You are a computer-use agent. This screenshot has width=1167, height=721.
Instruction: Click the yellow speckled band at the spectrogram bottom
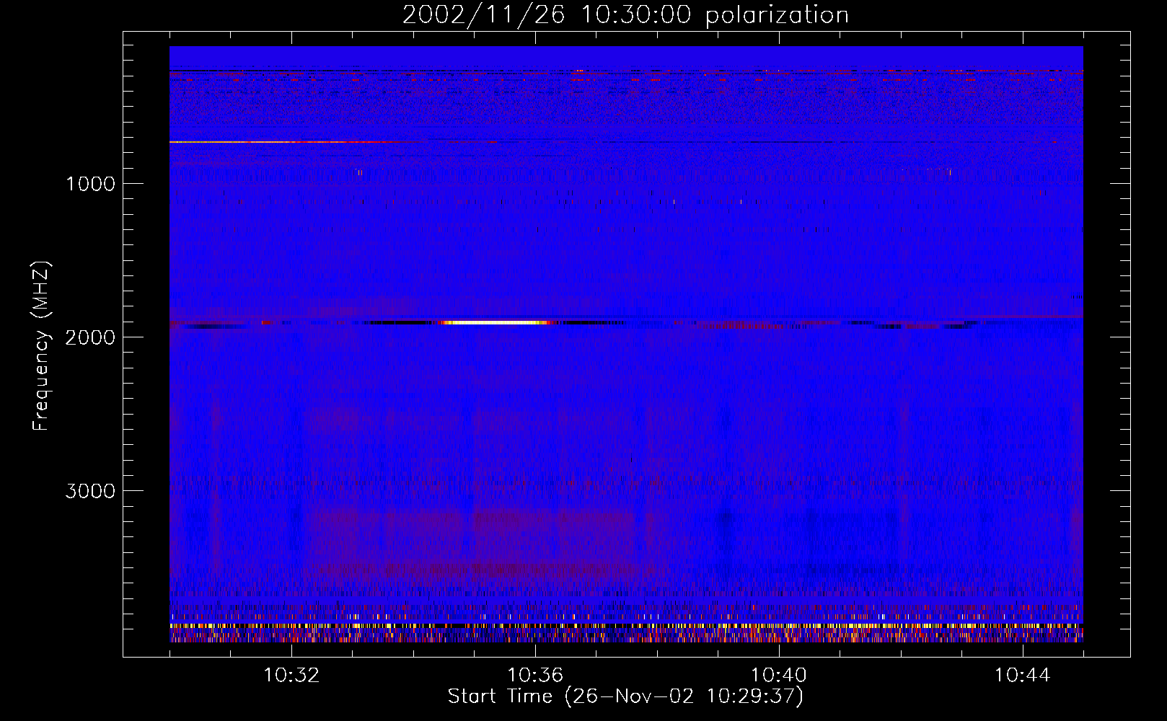(626, 626)
